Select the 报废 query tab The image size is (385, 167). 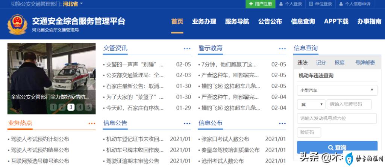340,63
